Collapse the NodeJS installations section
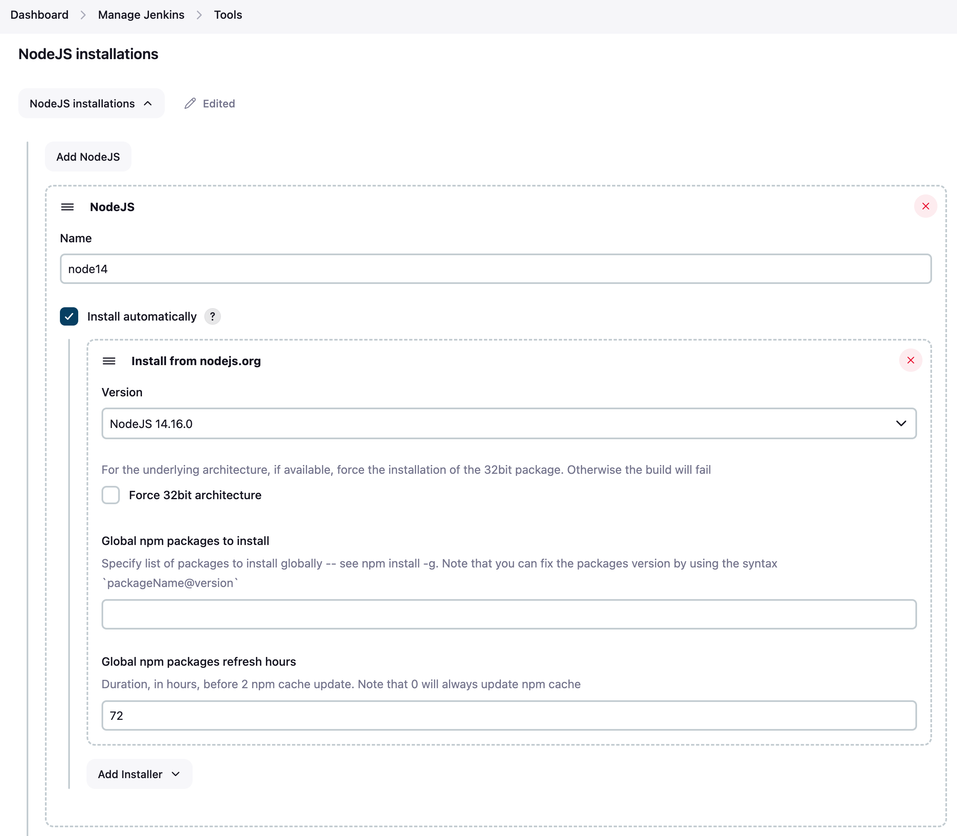The width and height of the screenshot is (957, 836). coord(92,103)
